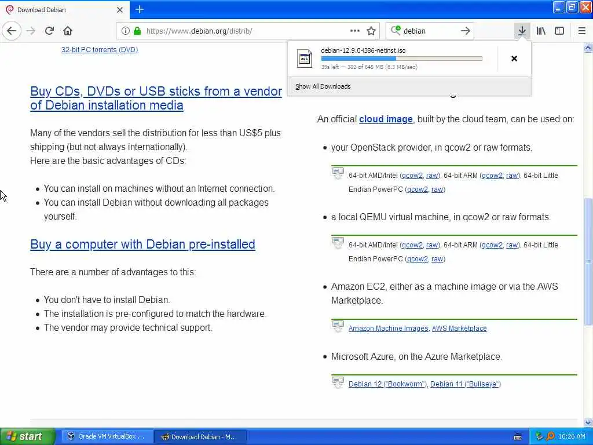Click the download progress bar

pyautogui.click(x=402, y=59)
